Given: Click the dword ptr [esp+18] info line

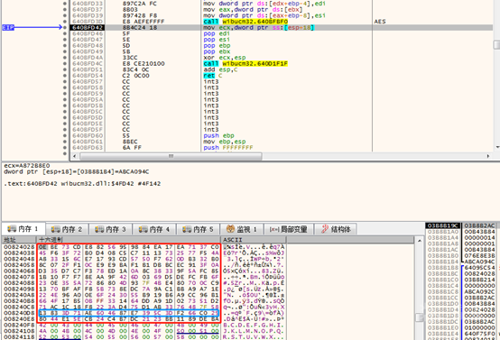Looking at the screenshot, I should (x=76, y=171).
